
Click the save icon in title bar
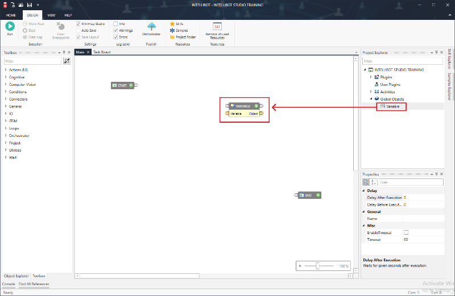(x=29, y=5)
